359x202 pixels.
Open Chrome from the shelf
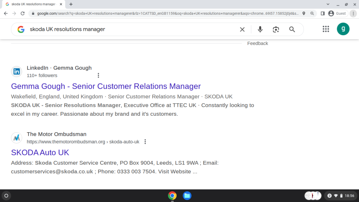pyautogui.click(x=172, y=196)
